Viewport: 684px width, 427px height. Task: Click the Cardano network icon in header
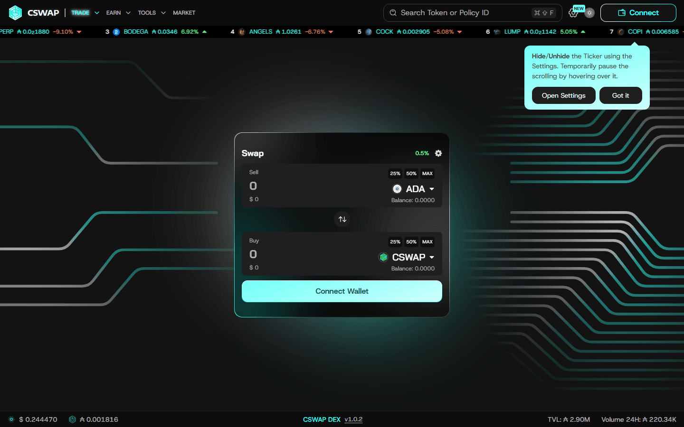589,13
